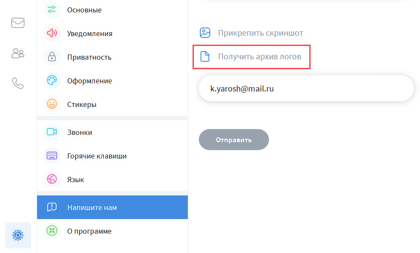Click the Звонки video camera icon
420x253 pixels.
point(52,132)
